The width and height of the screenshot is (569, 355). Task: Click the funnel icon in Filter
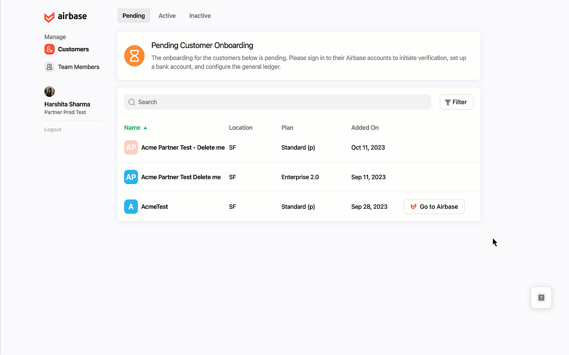click(447, 103)
